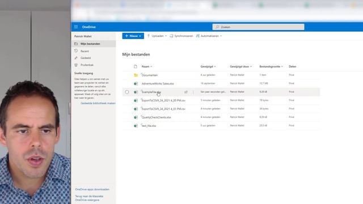
Task: Open QualityCheckClients.xlsx file name
Action: click(x=157, y=117)
